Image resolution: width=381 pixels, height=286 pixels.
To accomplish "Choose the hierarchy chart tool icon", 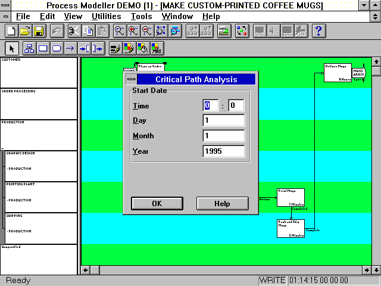I will pos(28,48).
